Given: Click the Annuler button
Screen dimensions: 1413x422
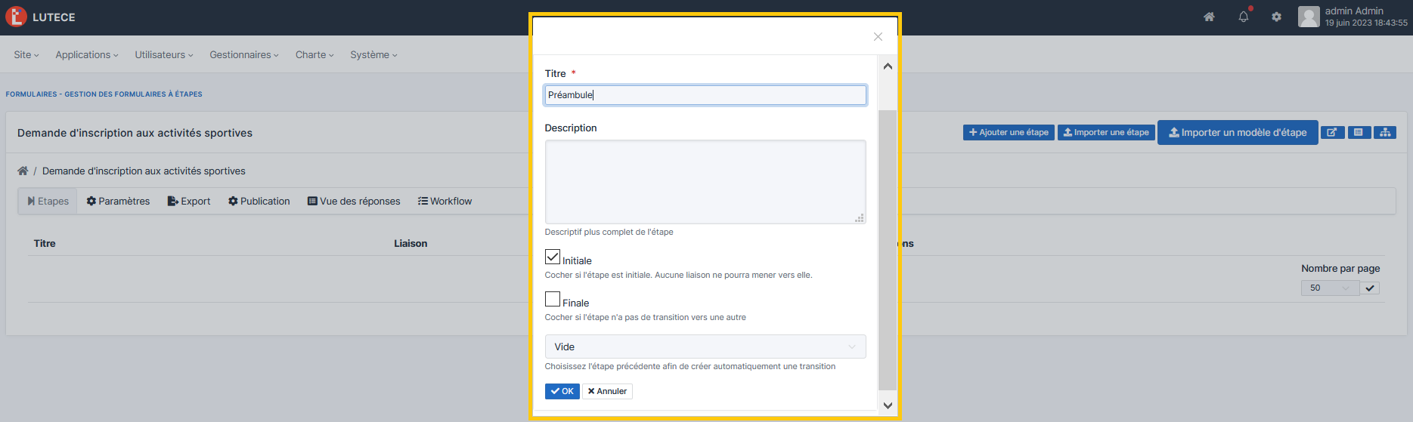Looking at the screenshot, I should [x=607, y=391].
